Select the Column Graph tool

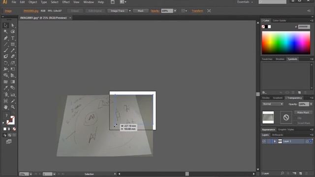point(13,94)
